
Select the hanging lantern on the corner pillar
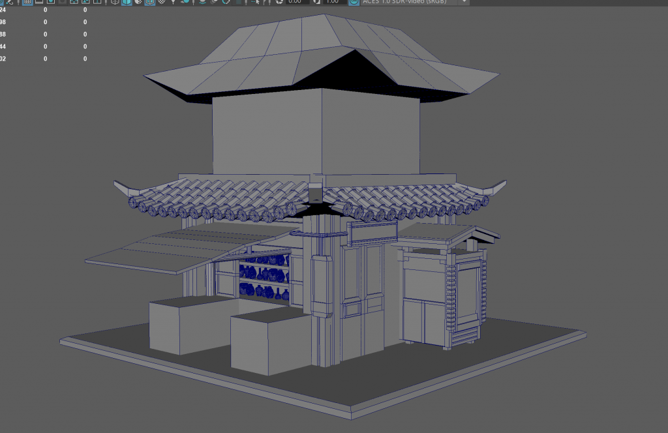(322, 285)
